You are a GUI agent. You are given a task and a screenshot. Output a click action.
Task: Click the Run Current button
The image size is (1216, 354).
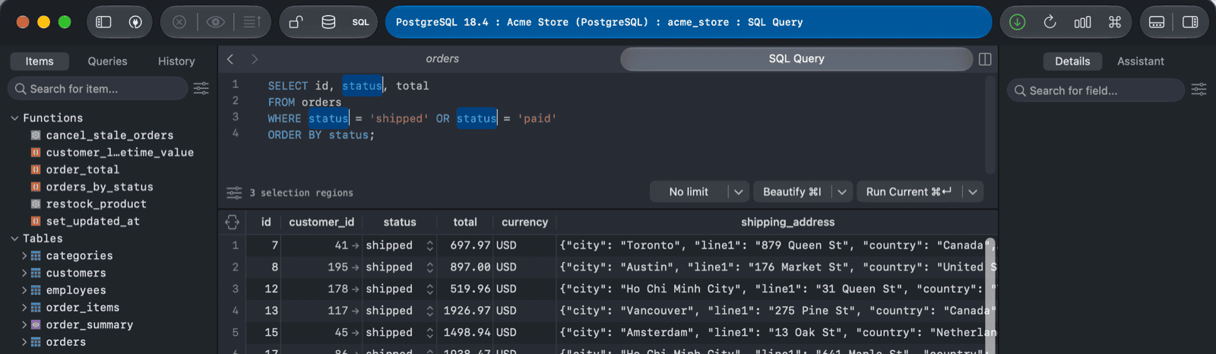(x=909, y=192)
